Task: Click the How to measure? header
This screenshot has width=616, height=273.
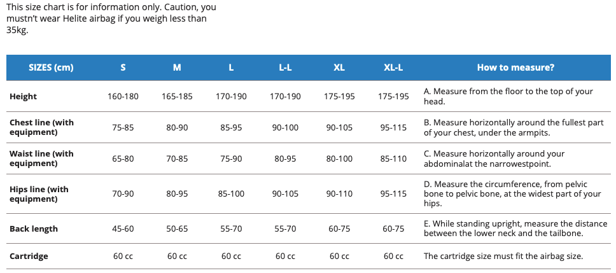Action: (x=515, y=67)
